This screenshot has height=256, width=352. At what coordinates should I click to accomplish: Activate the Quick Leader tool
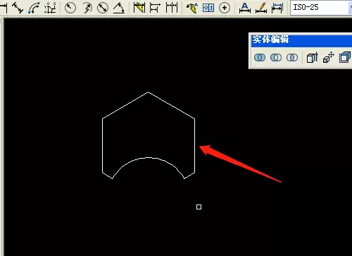(192, 8)
